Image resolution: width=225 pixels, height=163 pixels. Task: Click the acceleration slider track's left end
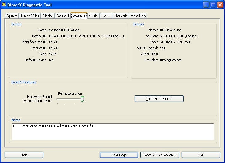tap(57, 99)
